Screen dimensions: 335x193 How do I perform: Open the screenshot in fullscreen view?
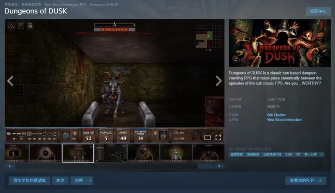point(218,137)
